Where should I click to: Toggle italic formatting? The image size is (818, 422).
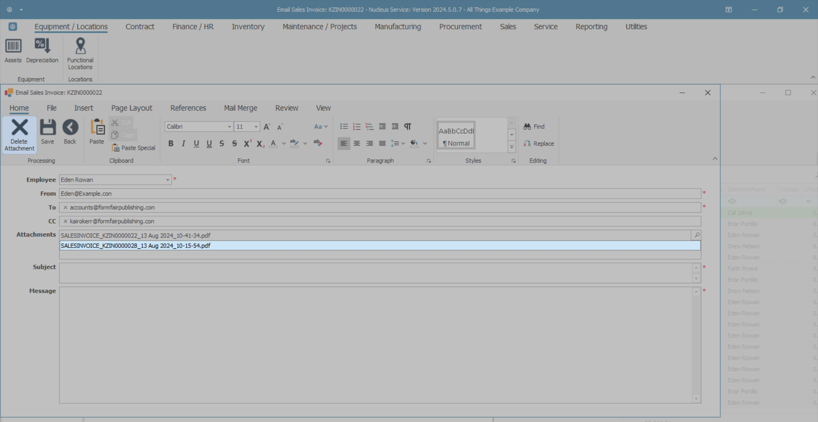[184, 144]
